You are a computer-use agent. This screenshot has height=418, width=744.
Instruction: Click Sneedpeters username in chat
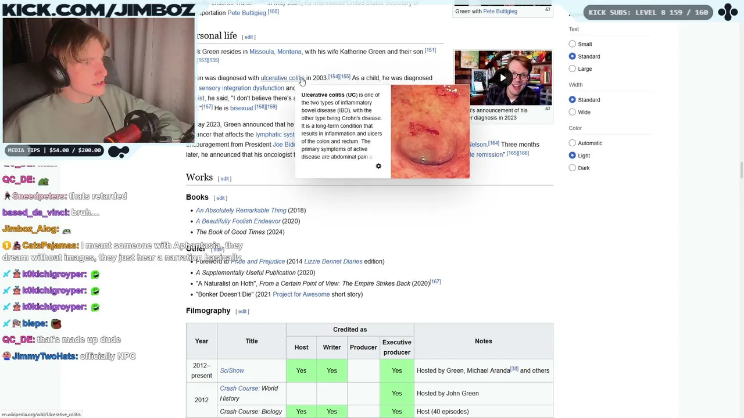coord(39,196)
